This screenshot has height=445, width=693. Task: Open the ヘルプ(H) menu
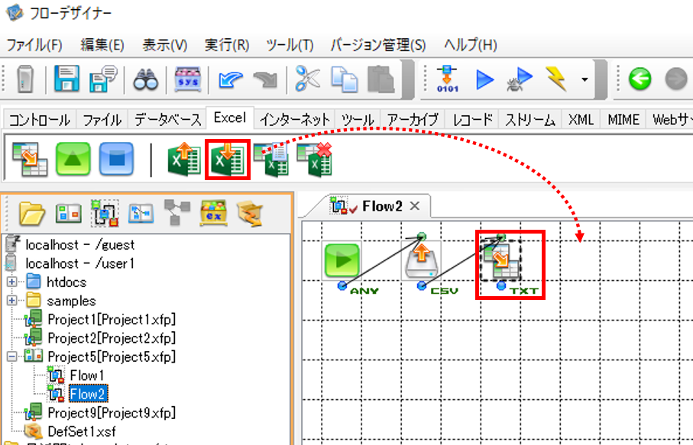click(470, 45)
